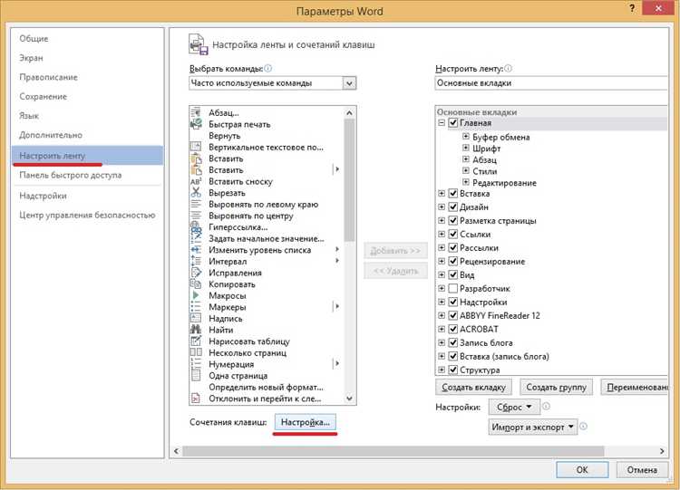Click the Переименовать button

[x=635, y=387]
